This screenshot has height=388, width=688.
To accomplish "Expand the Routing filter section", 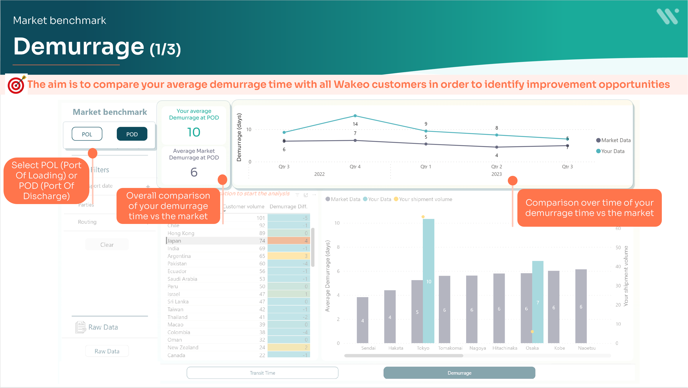I will (87, 222).
